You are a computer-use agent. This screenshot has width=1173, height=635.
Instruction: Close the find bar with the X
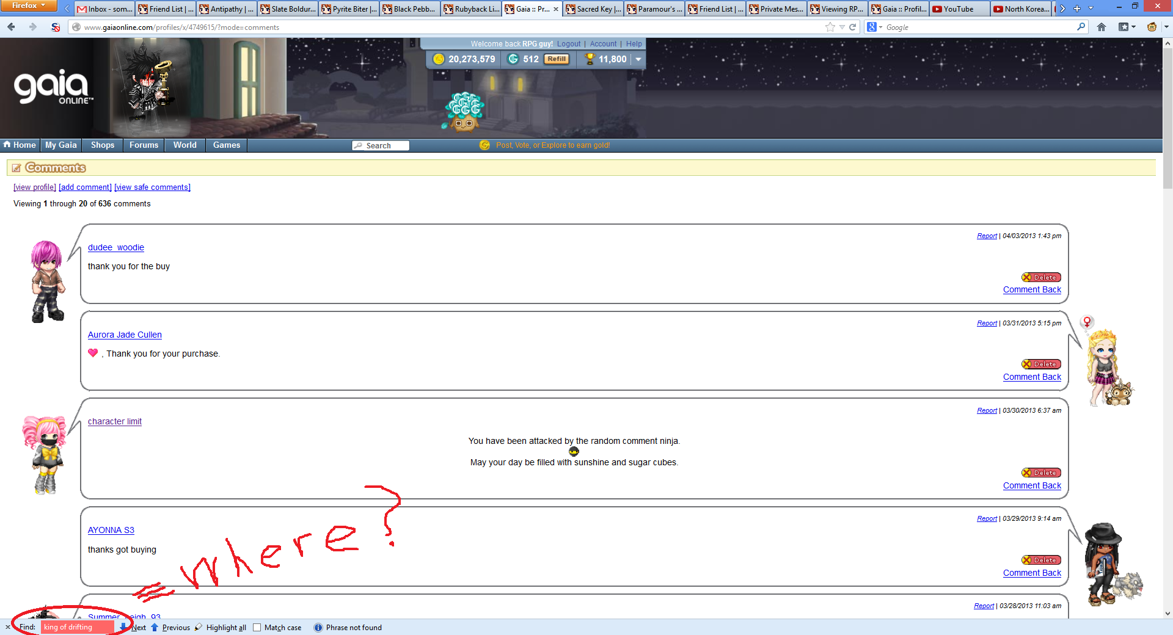point(8,627)
